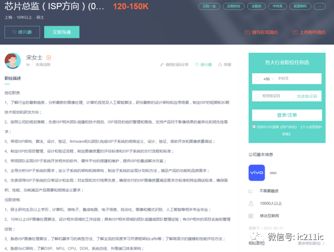Click the 感兴趣 heart button in header
334x252 pixels.
point(22,32)
